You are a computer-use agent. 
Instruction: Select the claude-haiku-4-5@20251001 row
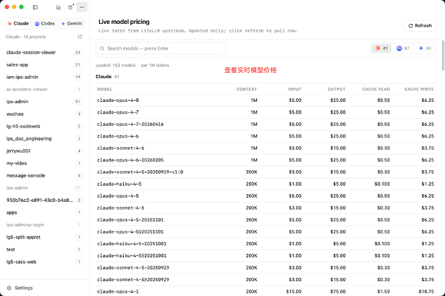coord(265,256)
